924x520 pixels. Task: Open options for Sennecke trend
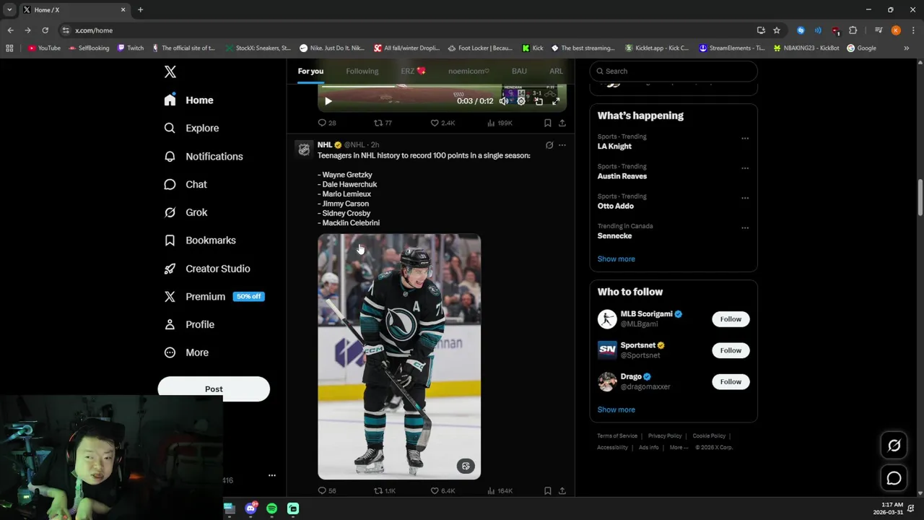[745, 227]
